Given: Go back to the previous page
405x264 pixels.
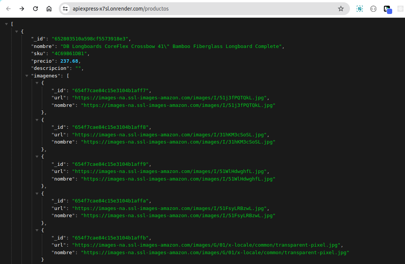Looking at the screenshot, I should pos(8,9).
